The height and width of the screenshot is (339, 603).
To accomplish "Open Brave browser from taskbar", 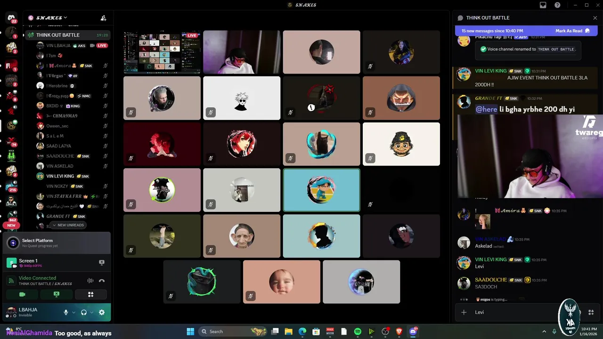I will coord(399,331).
